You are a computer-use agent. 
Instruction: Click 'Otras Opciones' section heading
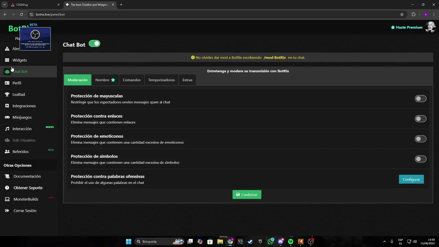click(x=17, y=165)
